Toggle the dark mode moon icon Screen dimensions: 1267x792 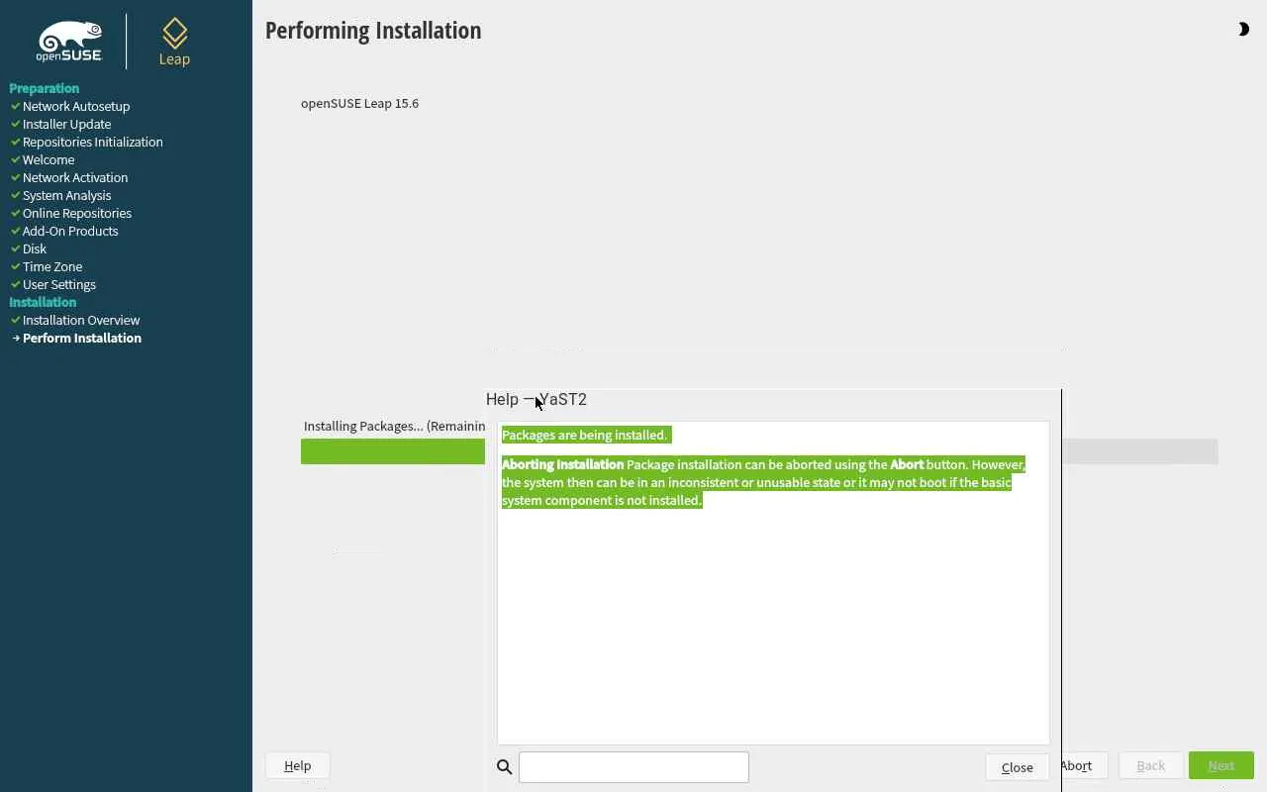click(1243, 30)
